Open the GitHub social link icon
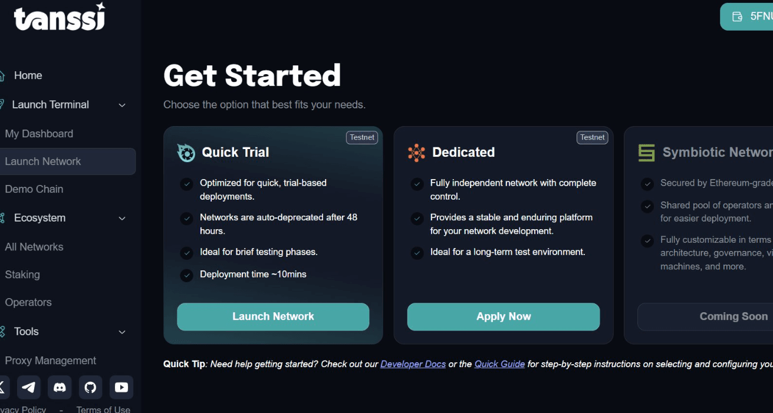The height and width of the screenshot is (413, 773). pos(90,387)
